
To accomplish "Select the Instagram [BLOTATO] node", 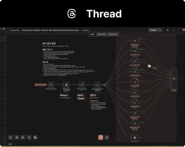I will point(135,71).
